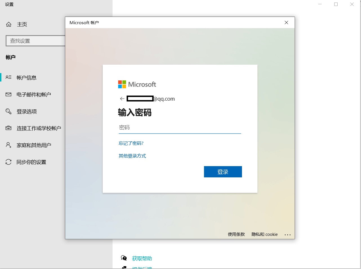Click the Home house icon in sidebar

coord(9,24)
